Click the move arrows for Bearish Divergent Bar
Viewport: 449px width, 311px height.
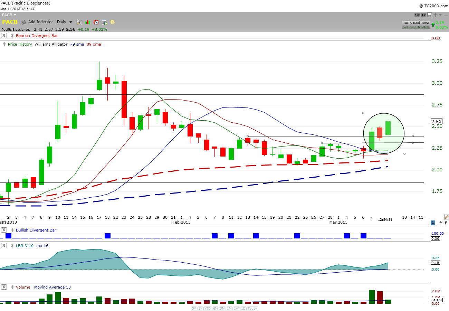click(12, 36)
